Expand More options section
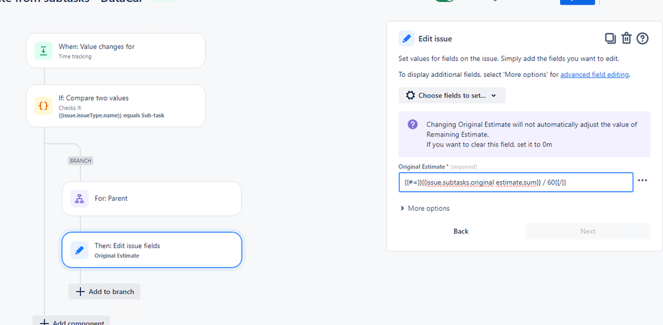The height and width of the screenshot is (325, 663). (425, 208)
